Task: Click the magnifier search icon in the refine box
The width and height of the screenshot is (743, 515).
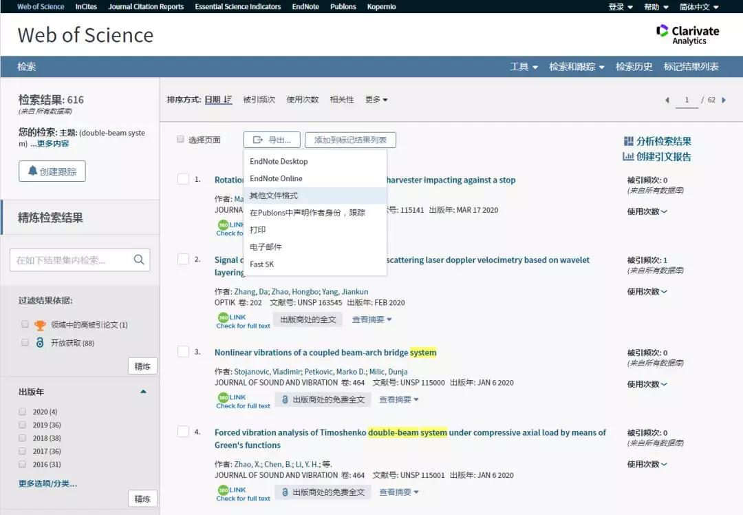Action: click(139, 260)
